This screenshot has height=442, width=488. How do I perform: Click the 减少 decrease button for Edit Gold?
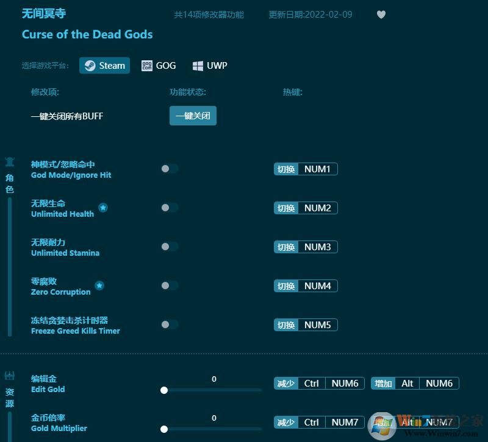(x=285, y=383)
